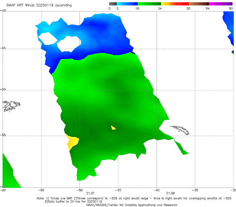Click the colorbar label '34'
Image resolution: width=236 pixels, height=207 pixels.
(160, 9)
